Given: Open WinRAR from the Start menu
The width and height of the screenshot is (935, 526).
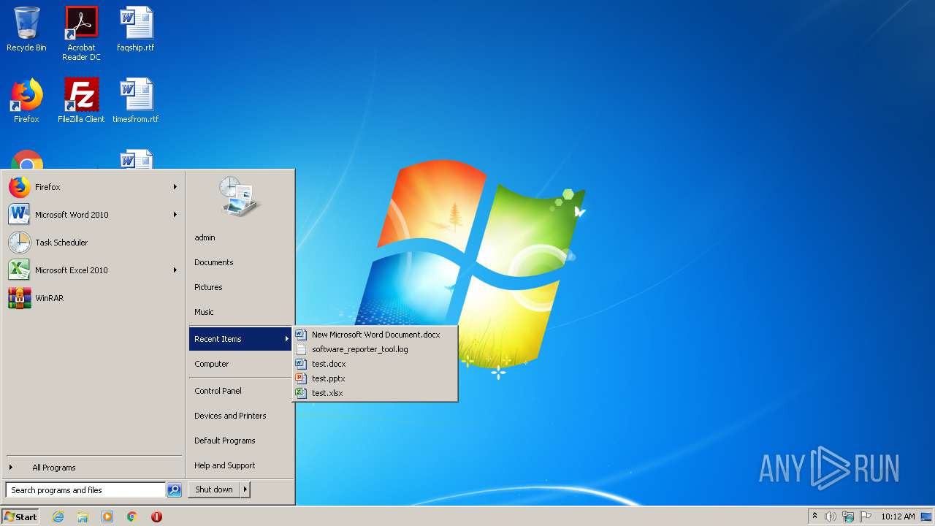Looking at the screenshot, I should [x=93, y=298].
